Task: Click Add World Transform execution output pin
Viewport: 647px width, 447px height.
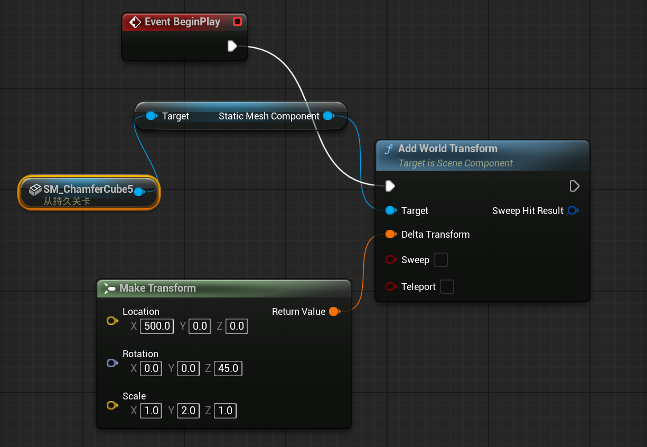Action: click(575, 186)
